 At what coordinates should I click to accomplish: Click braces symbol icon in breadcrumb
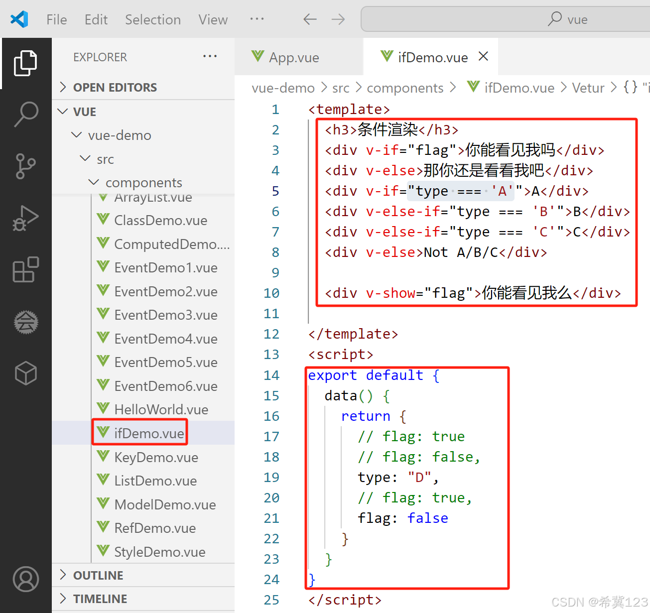click(x=630, y=87)
